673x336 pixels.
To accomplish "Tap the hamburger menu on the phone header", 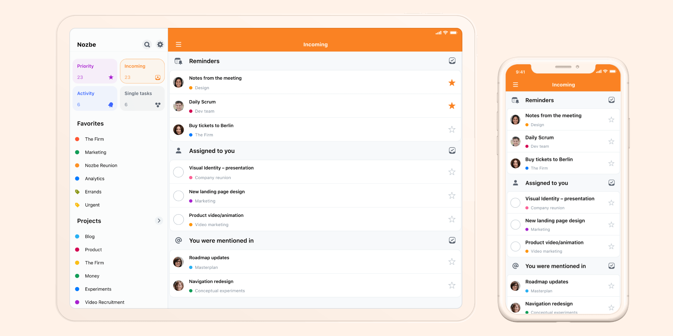I will coord(516,85).
